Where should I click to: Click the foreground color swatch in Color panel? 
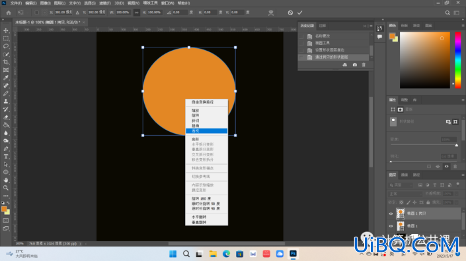coord(392,36)
